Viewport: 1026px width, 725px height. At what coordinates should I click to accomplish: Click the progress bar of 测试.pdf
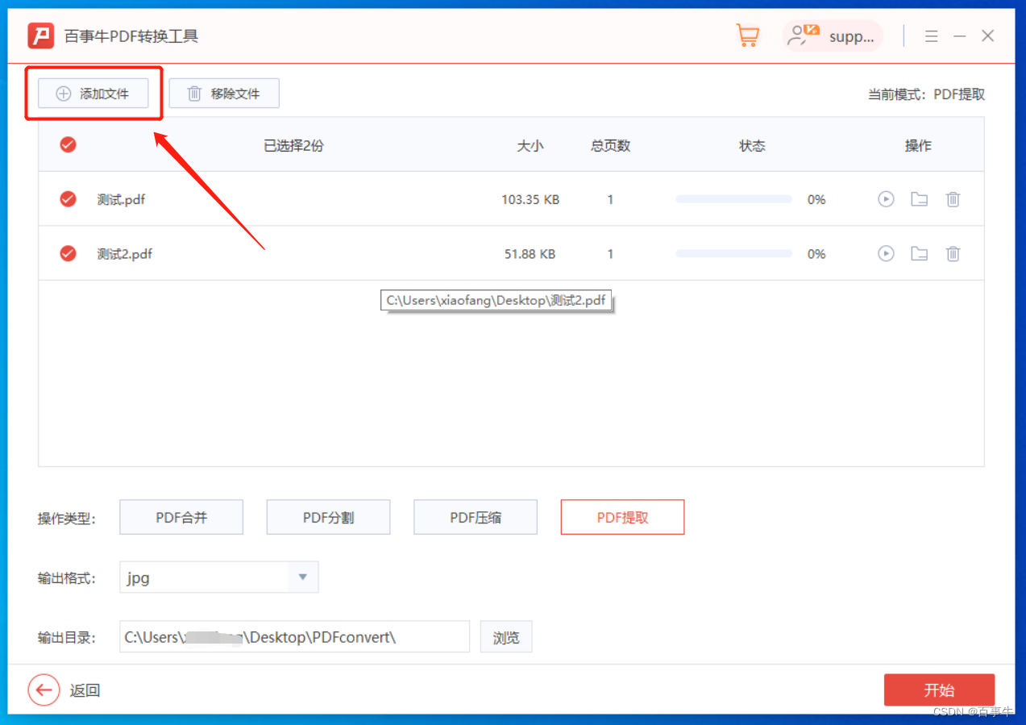click(733, 199)
